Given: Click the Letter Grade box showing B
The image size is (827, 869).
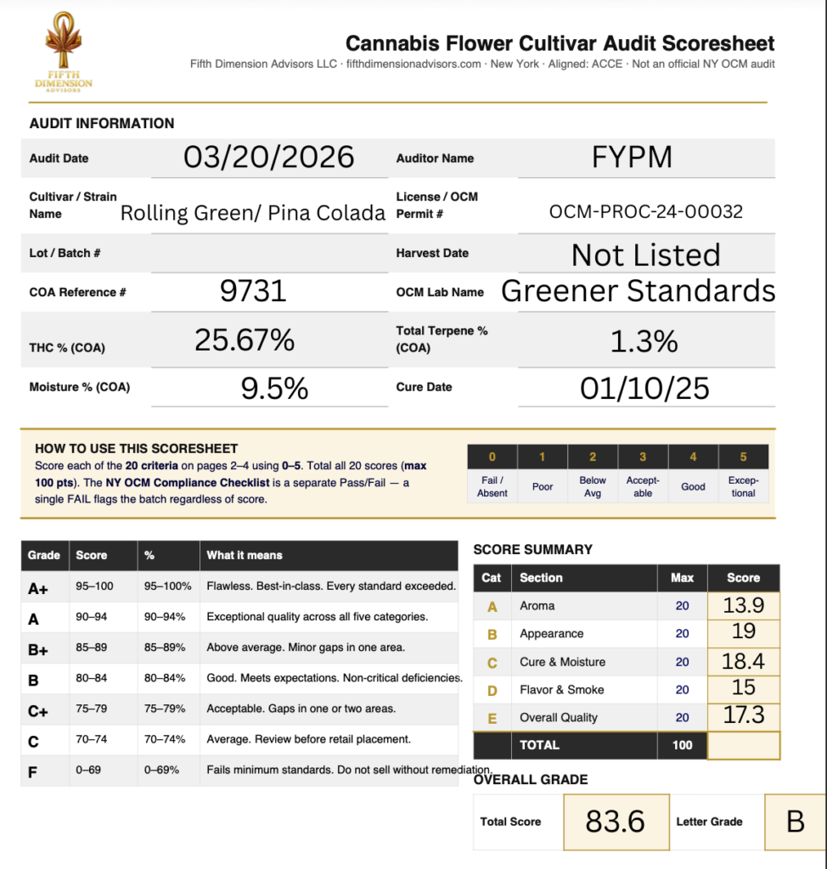Looking at the screenshot, I should (796, 821).
